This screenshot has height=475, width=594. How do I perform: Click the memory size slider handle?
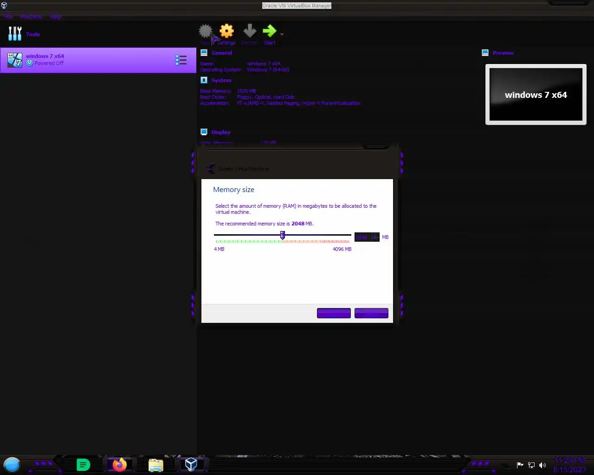(283, 235)
